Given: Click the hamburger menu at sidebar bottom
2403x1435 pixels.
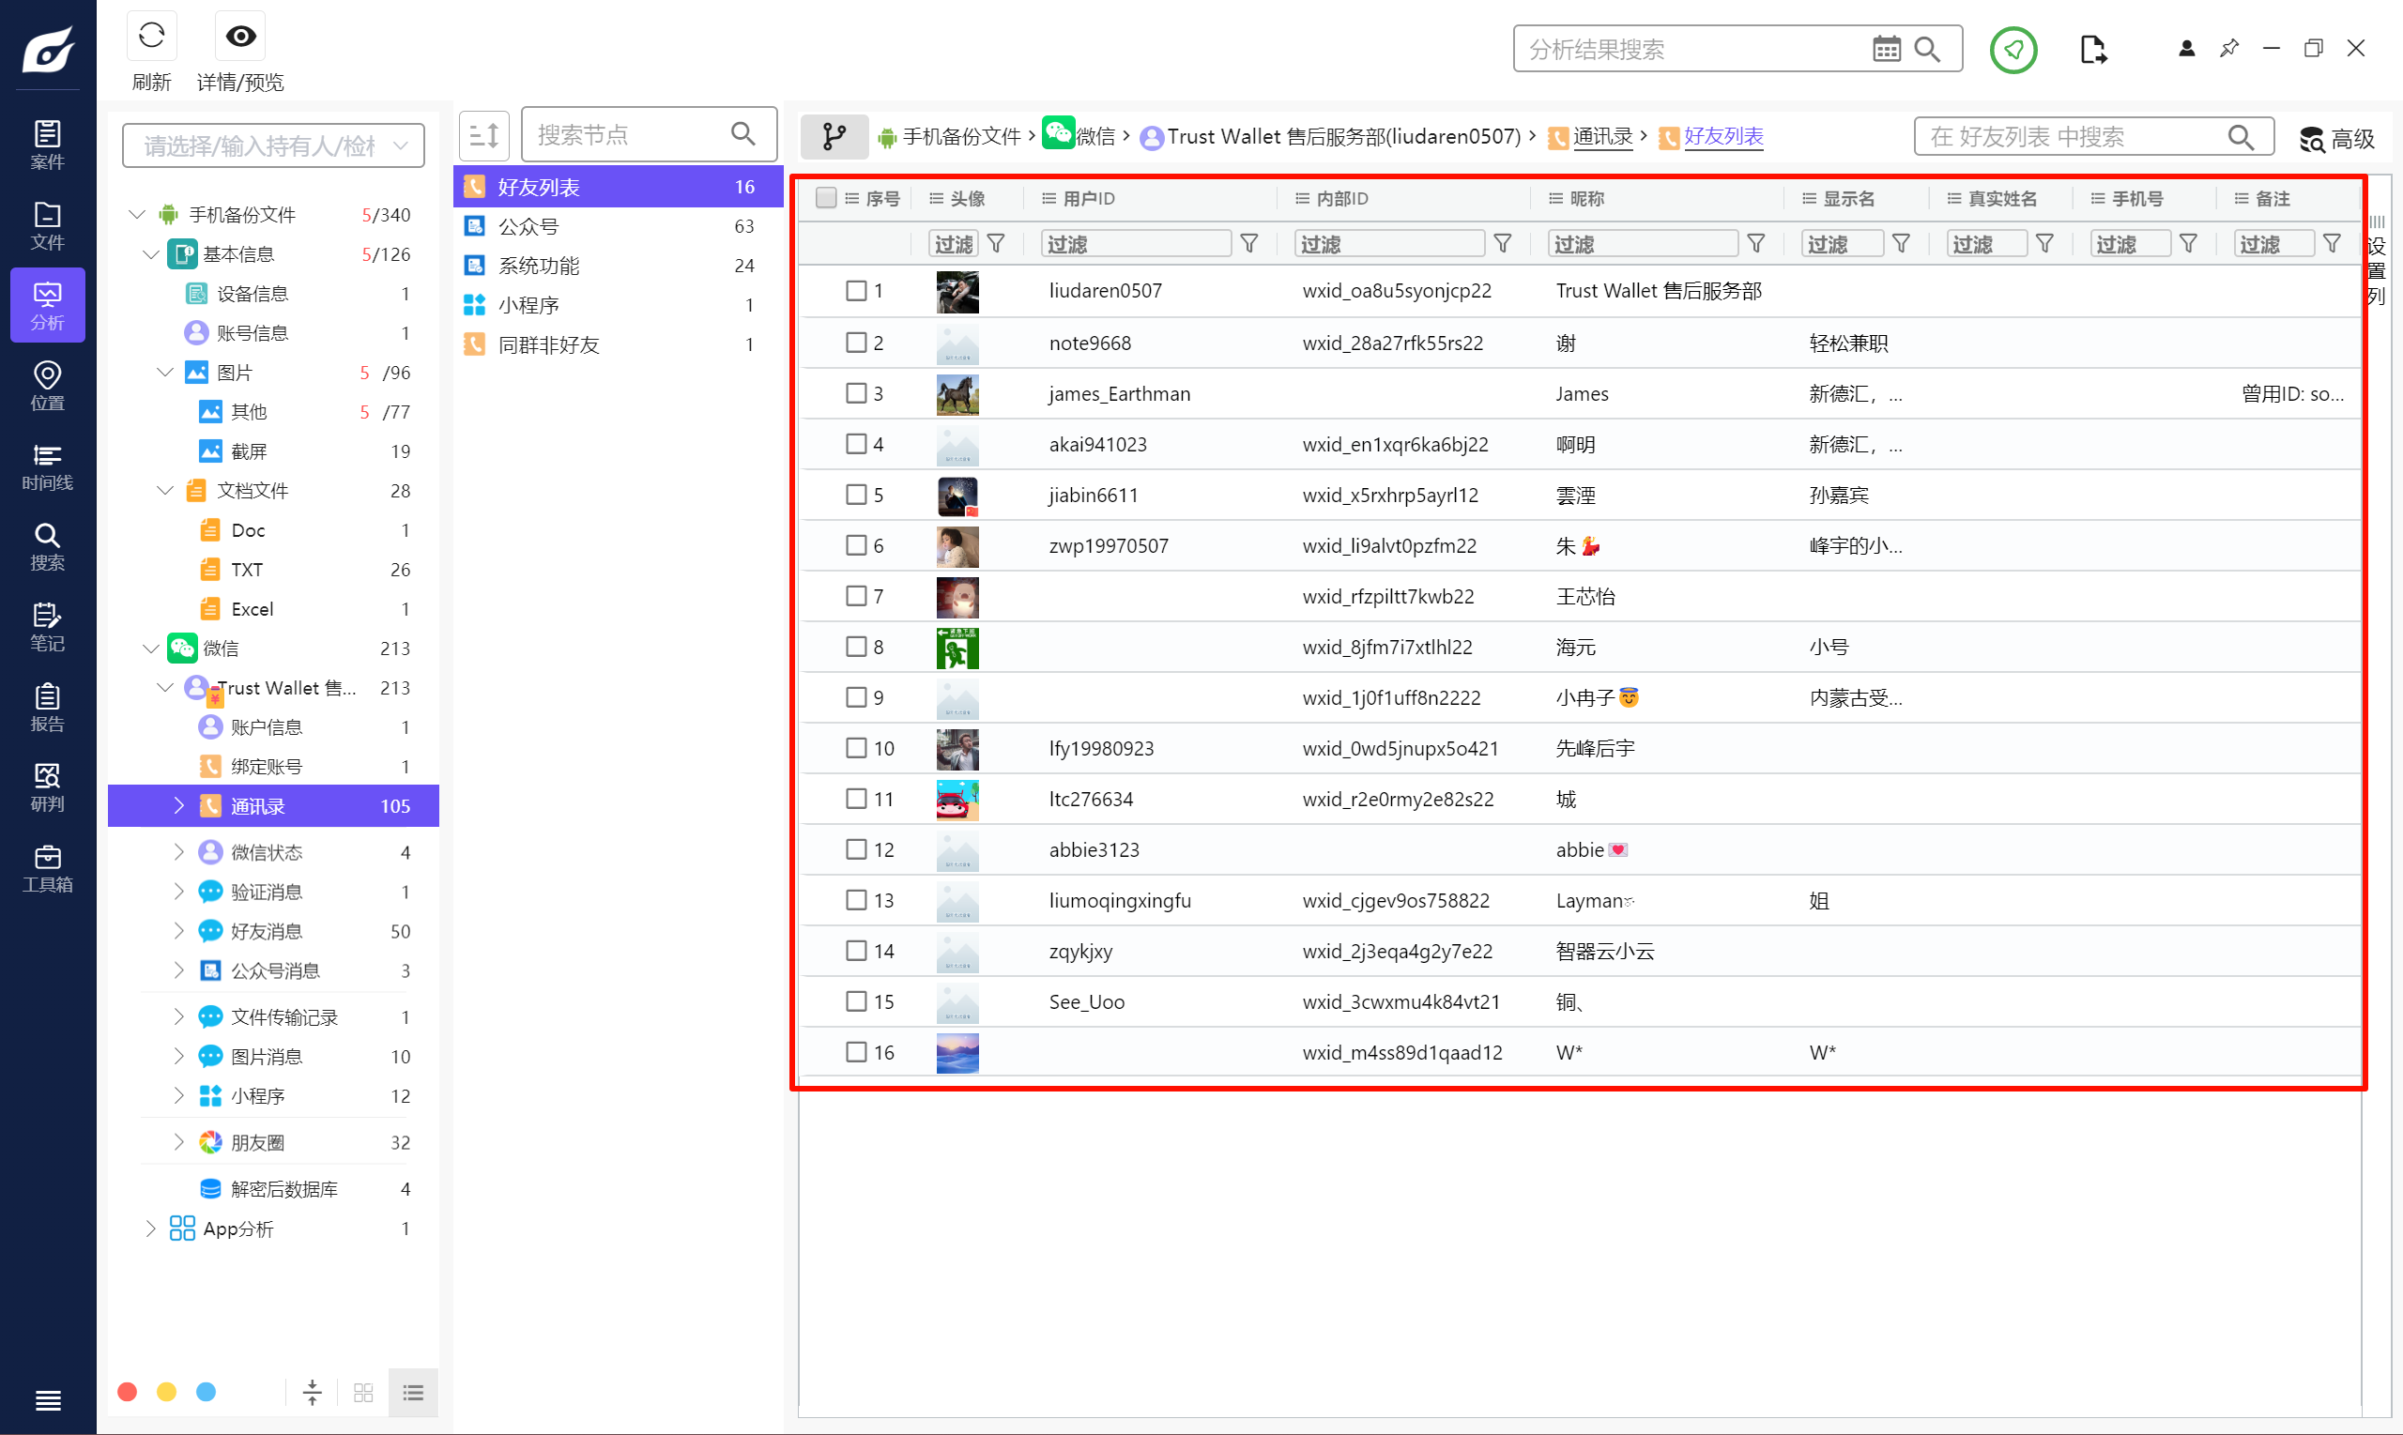Looking at the screenshot, I should (47, 1399).
